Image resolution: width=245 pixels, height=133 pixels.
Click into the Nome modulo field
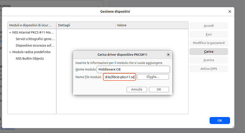(133, 69)
